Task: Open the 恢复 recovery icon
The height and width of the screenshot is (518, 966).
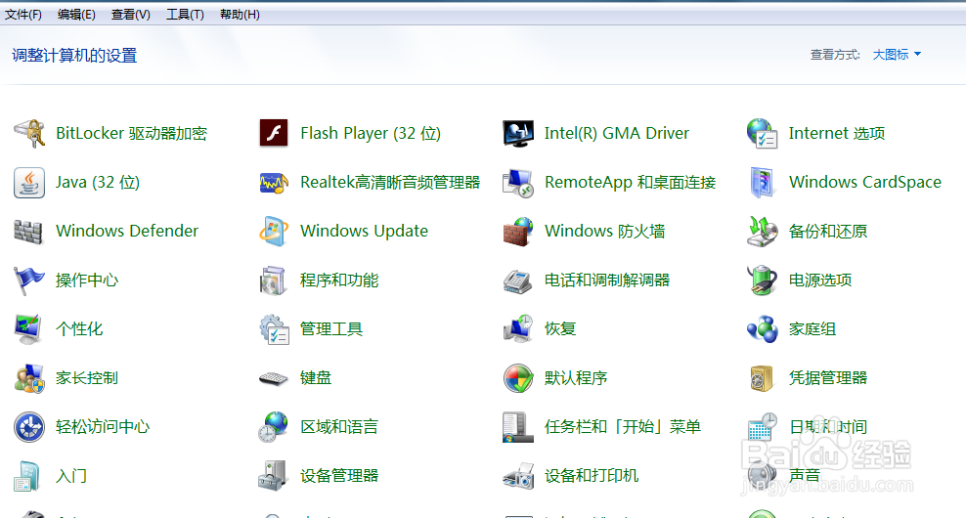Action: [518, 329]
